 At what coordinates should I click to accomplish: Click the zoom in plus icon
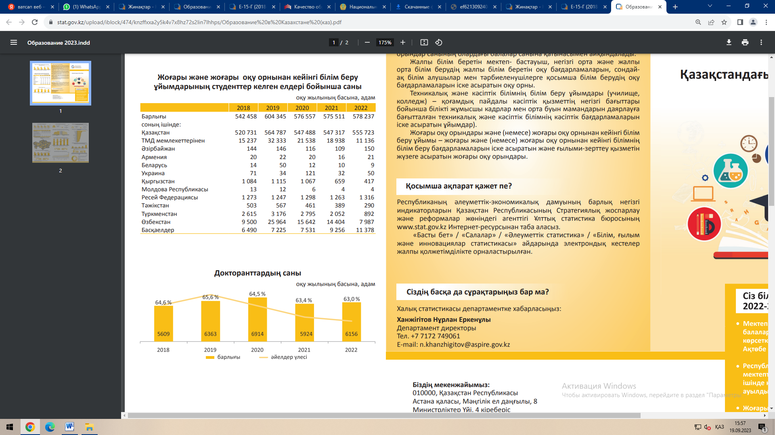[402, 42]
